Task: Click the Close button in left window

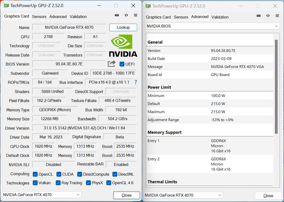Action: click(126, 195)
